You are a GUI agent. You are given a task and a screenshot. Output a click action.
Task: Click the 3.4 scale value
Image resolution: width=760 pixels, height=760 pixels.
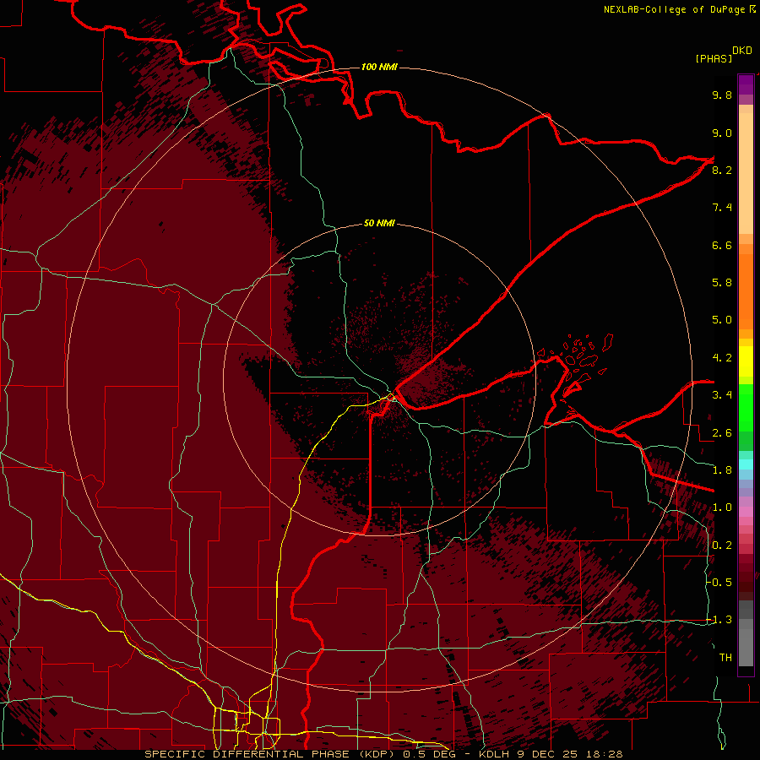[722, 395]
